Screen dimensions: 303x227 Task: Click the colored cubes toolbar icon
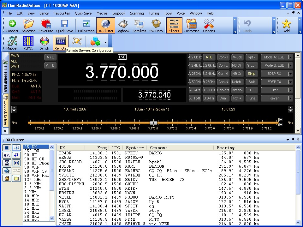[x=95, y=41]
